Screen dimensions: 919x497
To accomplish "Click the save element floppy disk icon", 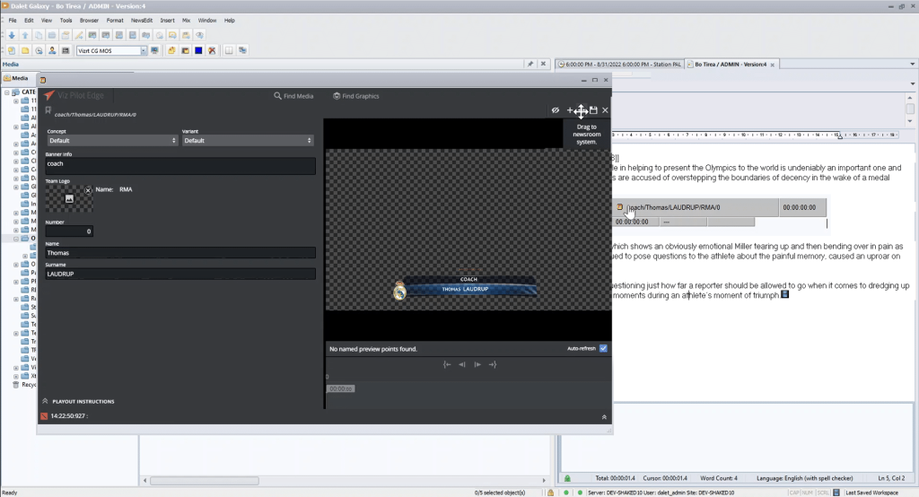I will [593, 110].
